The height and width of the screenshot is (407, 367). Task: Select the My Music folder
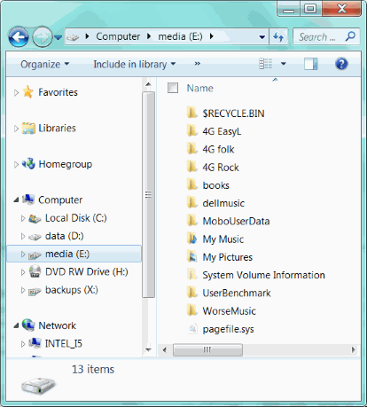(223, 239)
